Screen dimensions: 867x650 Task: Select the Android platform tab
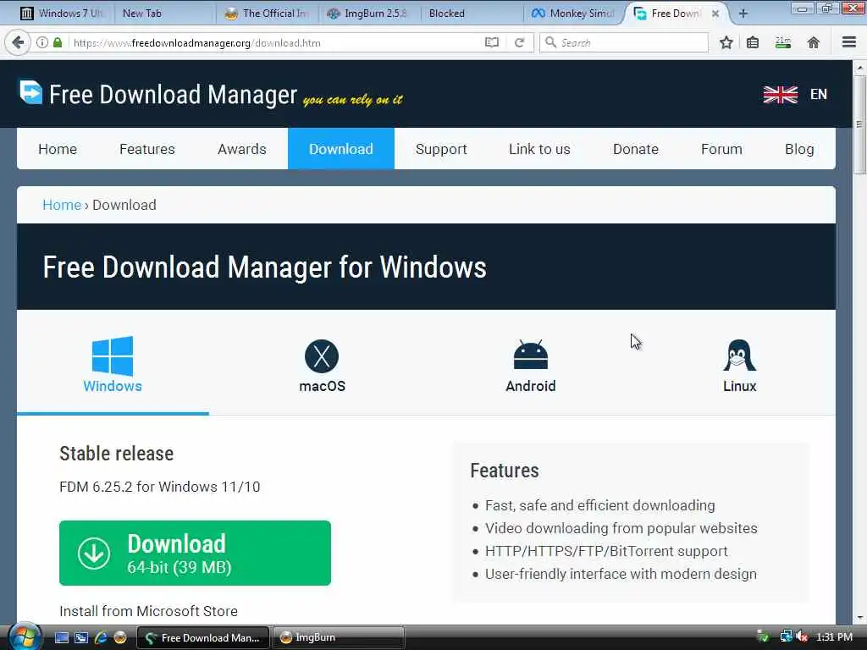tap(530, 366)
